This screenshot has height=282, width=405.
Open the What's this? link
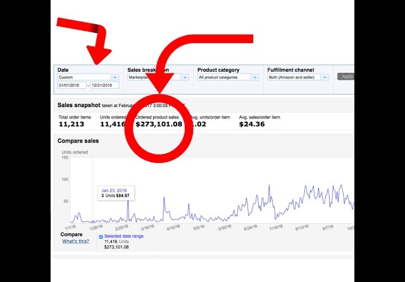[75, 241]
